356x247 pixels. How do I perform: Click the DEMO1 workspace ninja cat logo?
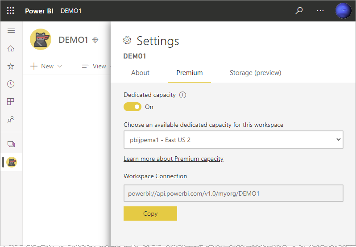pyautogui.click(x=41, y=39)
